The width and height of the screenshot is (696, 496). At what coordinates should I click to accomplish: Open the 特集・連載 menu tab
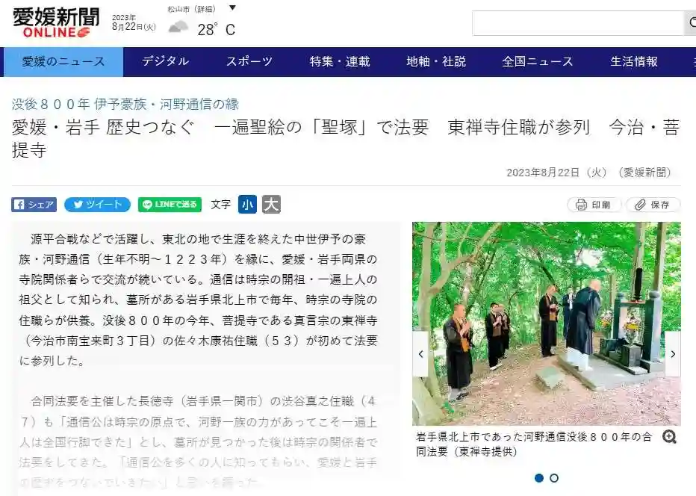tap(340, 61)
